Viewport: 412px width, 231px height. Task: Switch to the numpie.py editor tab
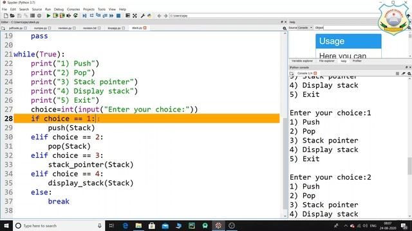pyautogui.click(x=40, y=28)
